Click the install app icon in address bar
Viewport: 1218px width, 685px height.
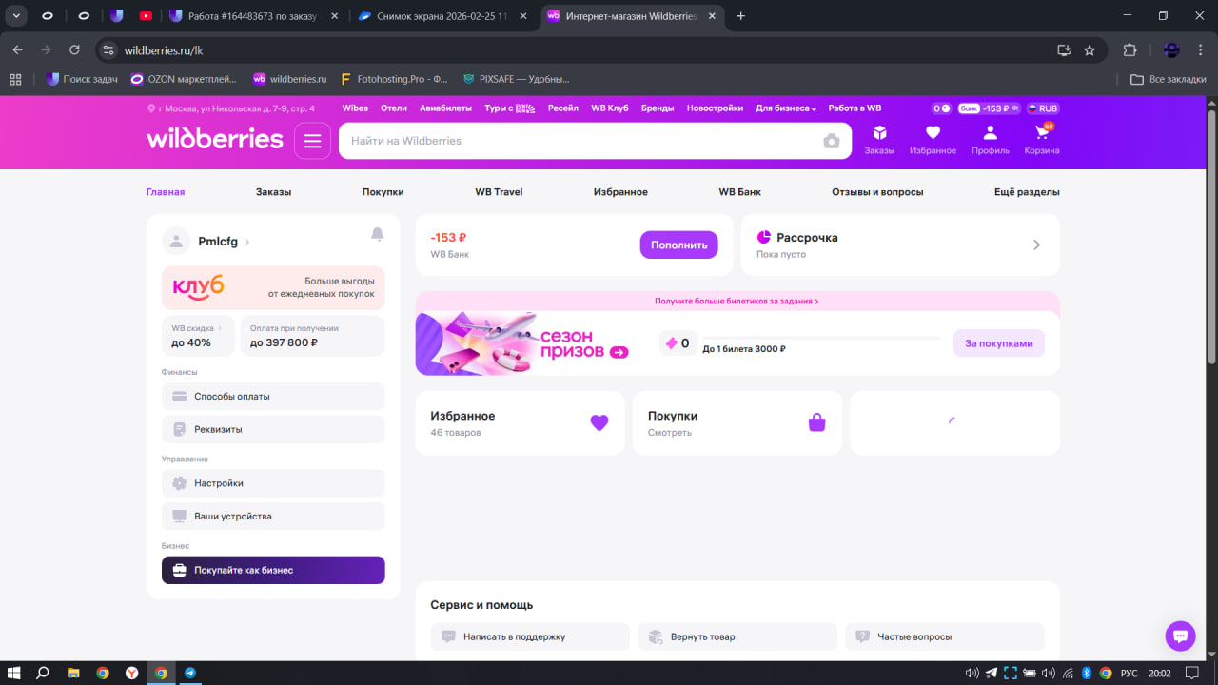[1064, 50]
